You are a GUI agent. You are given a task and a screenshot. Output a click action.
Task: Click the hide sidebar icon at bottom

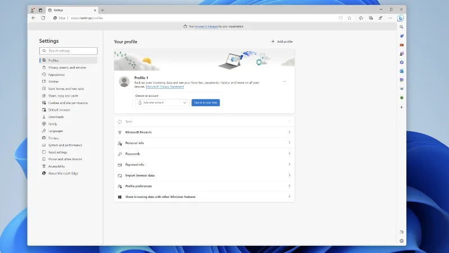401,232
